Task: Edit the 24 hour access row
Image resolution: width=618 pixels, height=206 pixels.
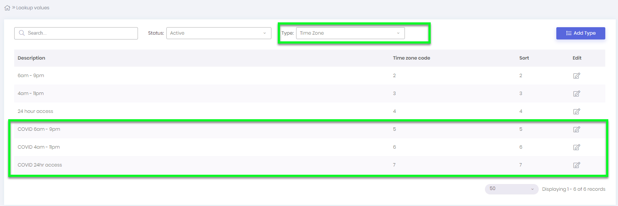Action: tap(577, 111)
